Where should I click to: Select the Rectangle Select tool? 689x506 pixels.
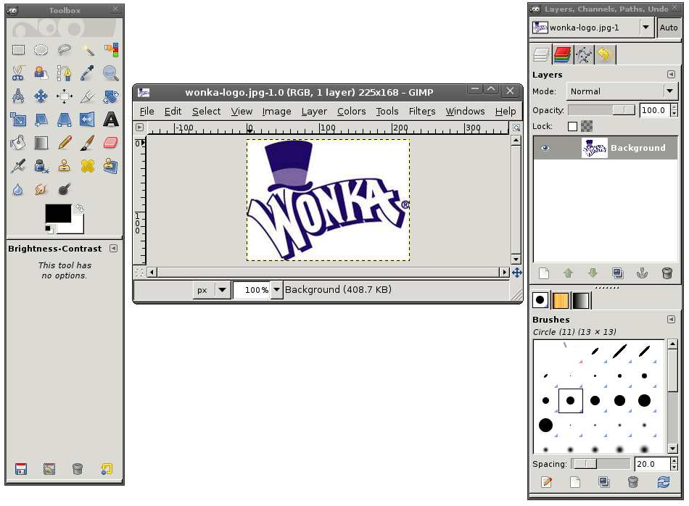click(x=18, y=49)
